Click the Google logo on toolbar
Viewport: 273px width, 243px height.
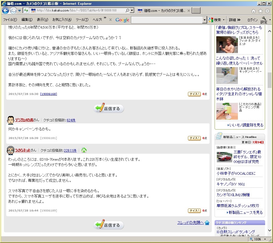[122, 20]
